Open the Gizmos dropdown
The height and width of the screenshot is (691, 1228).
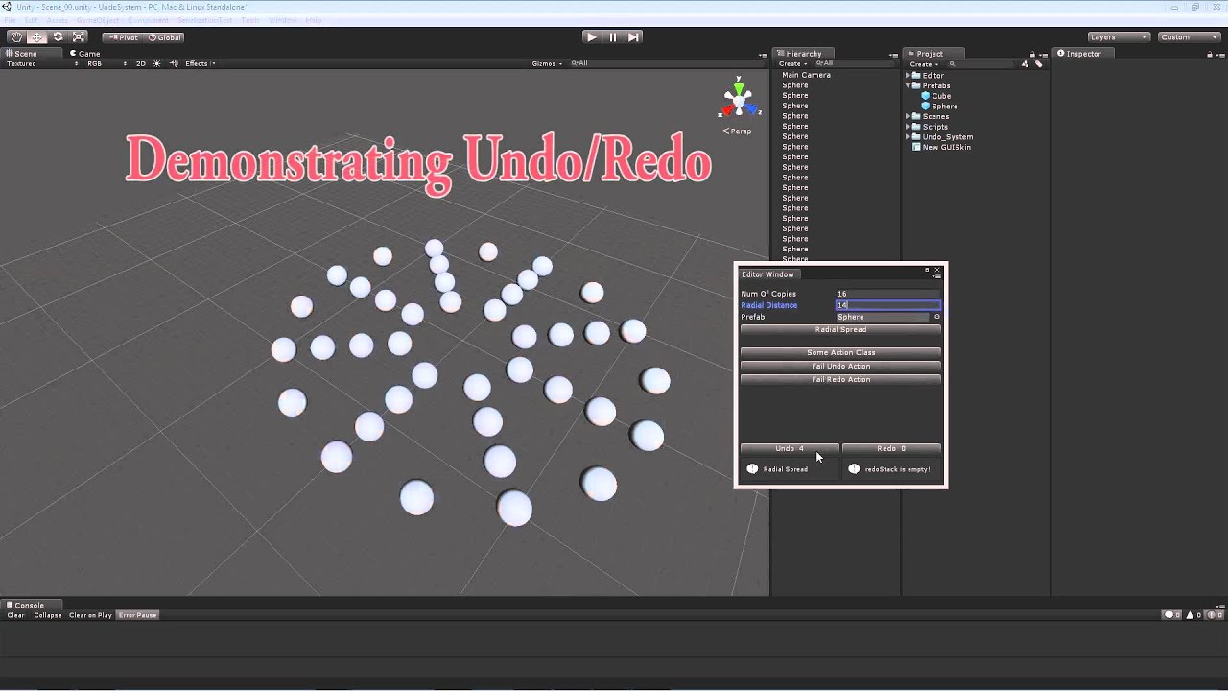(x=547, y=63)
